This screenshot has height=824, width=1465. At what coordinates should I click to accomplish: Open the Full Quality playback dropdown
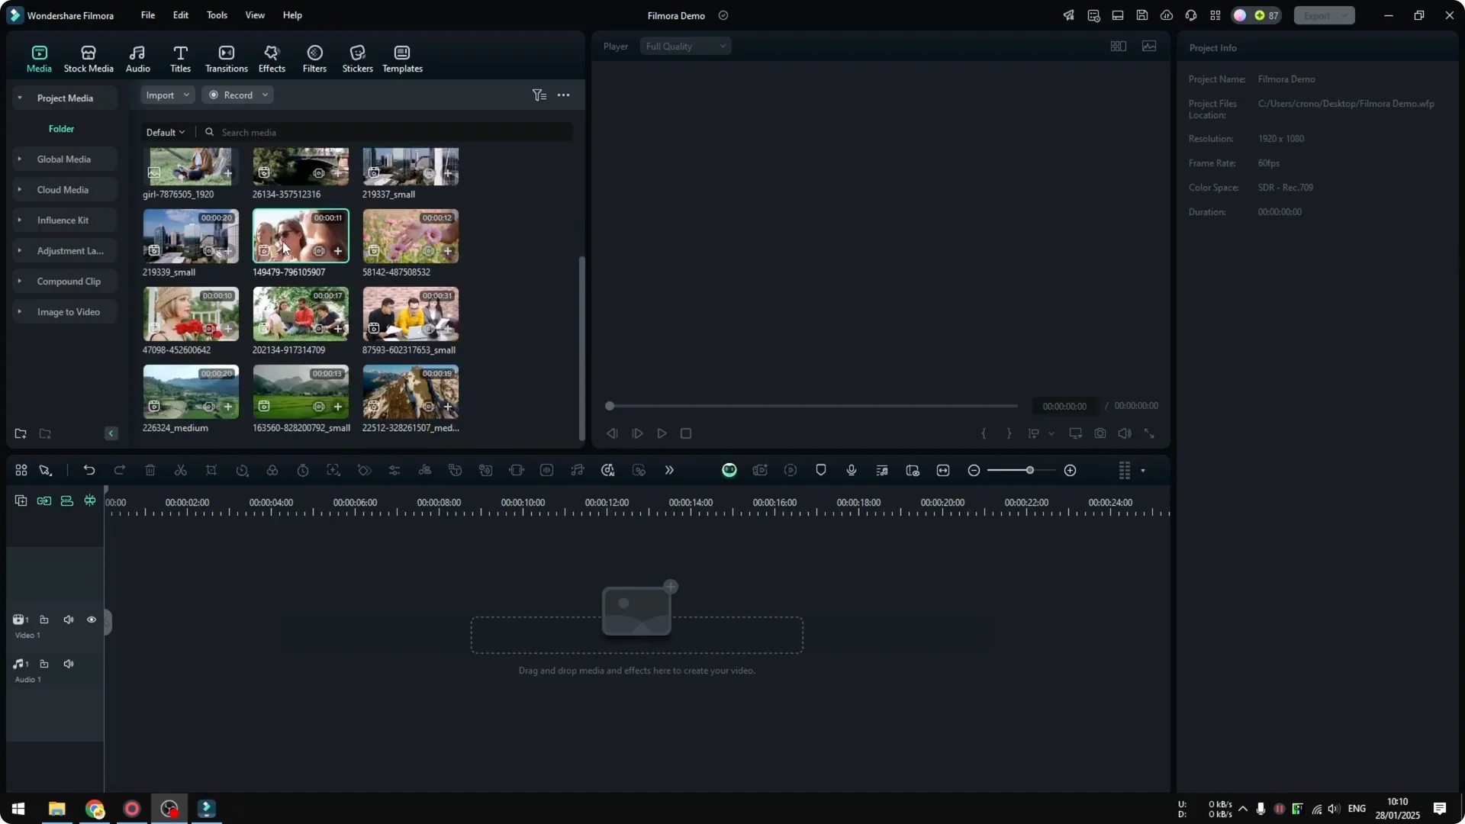coord(684,46)
